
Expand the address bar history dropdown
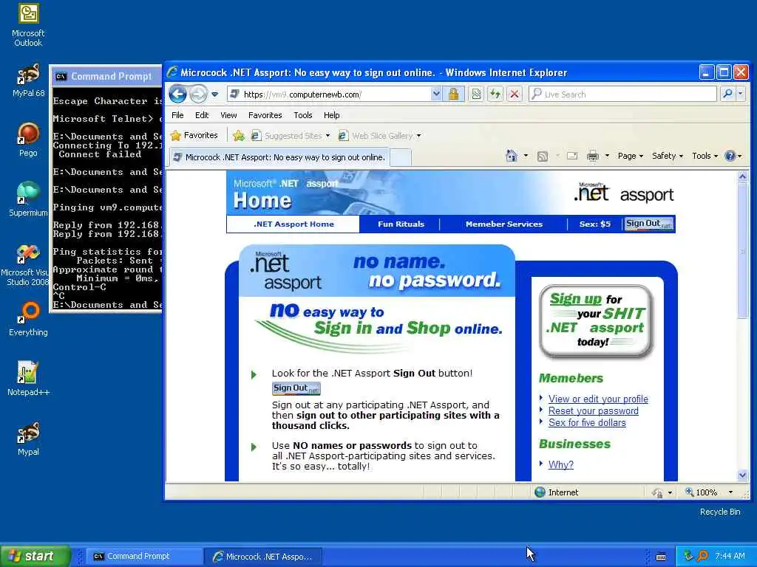coord(436,94)
